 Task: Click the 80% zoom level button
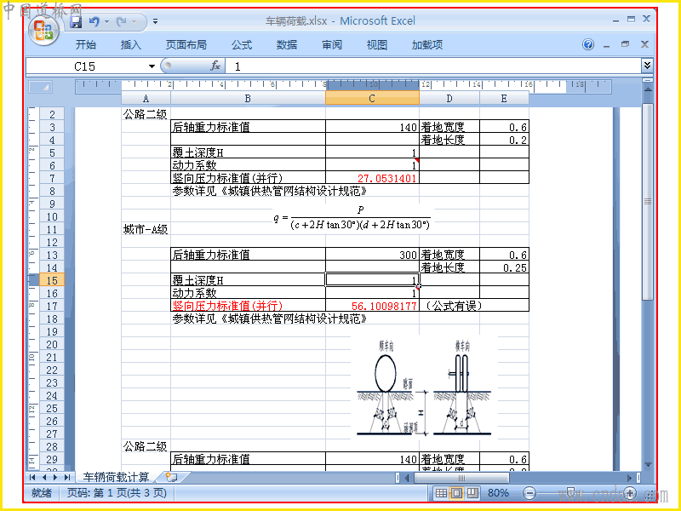pos(498,493)
